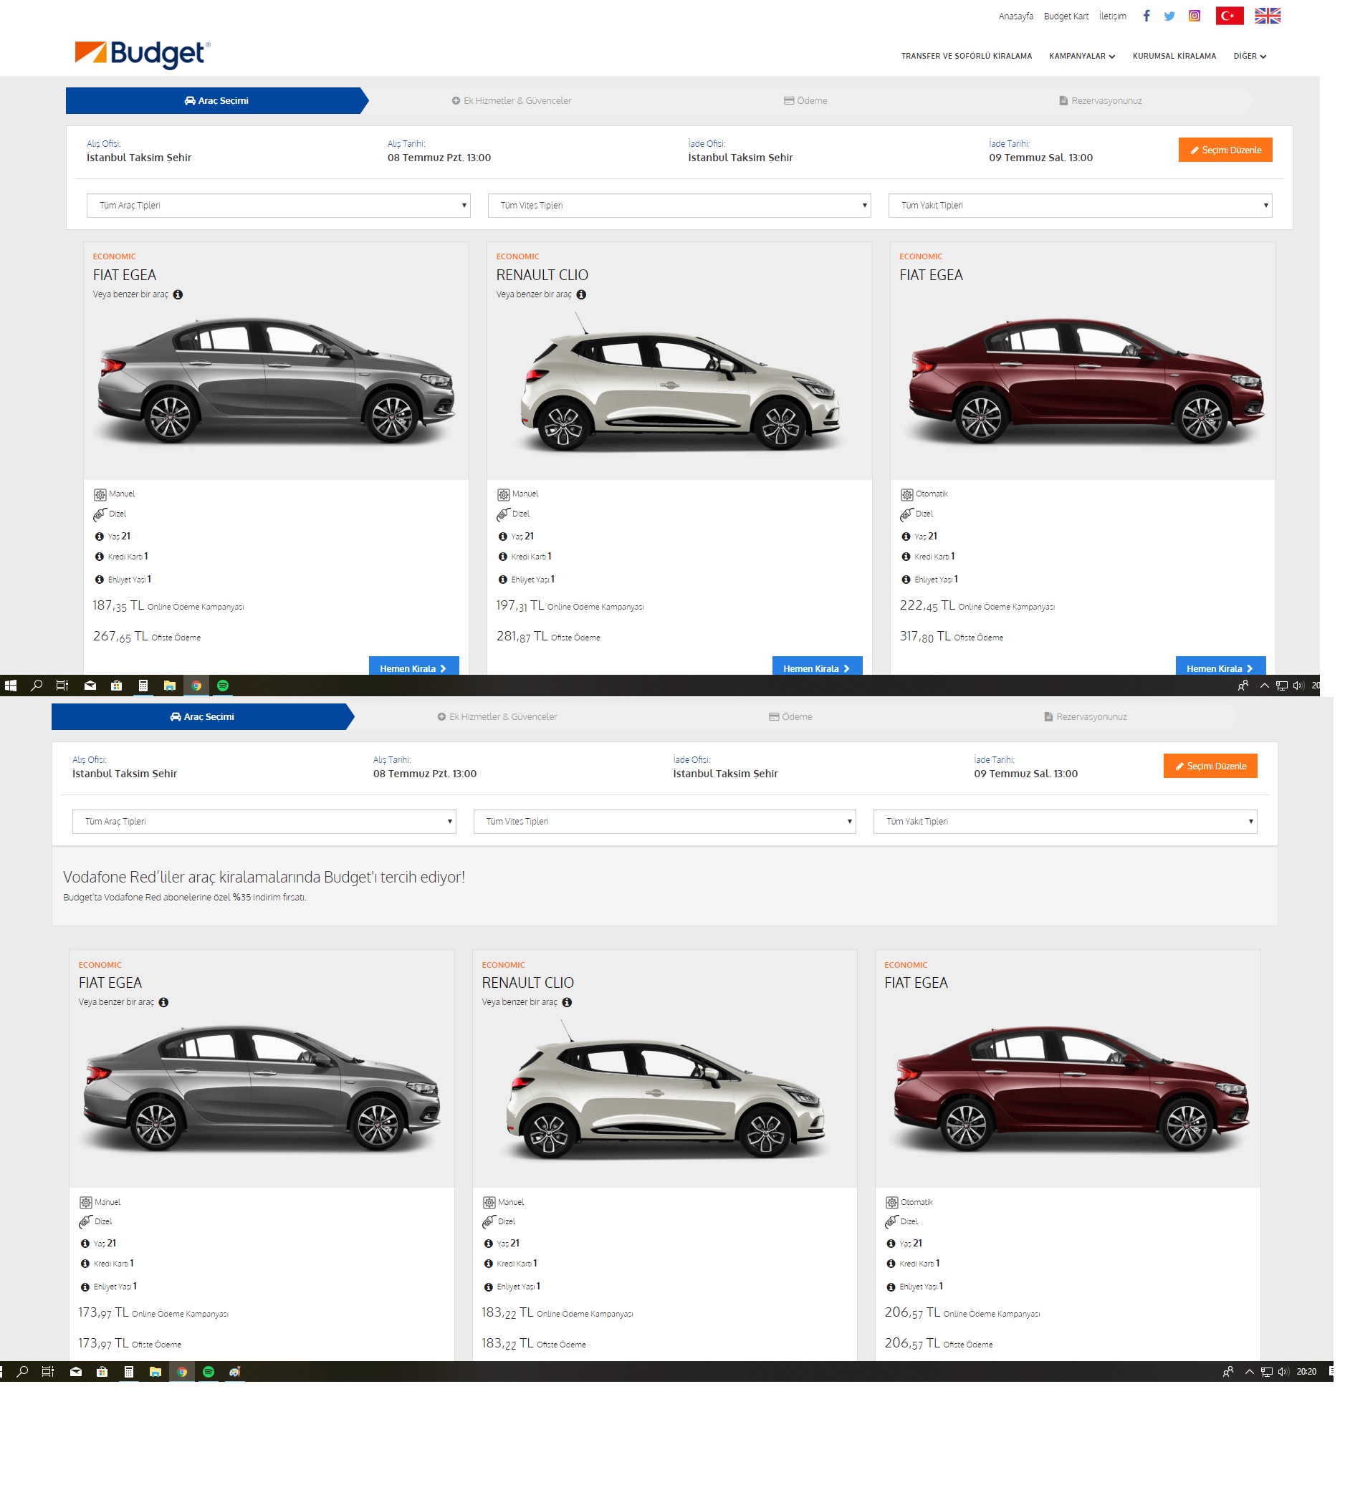Click 'Ehliyet Yaşı 1' info icon in 183,22 TL card
Viewport: 1345px width, 1490px height.
pos(489,1286)
